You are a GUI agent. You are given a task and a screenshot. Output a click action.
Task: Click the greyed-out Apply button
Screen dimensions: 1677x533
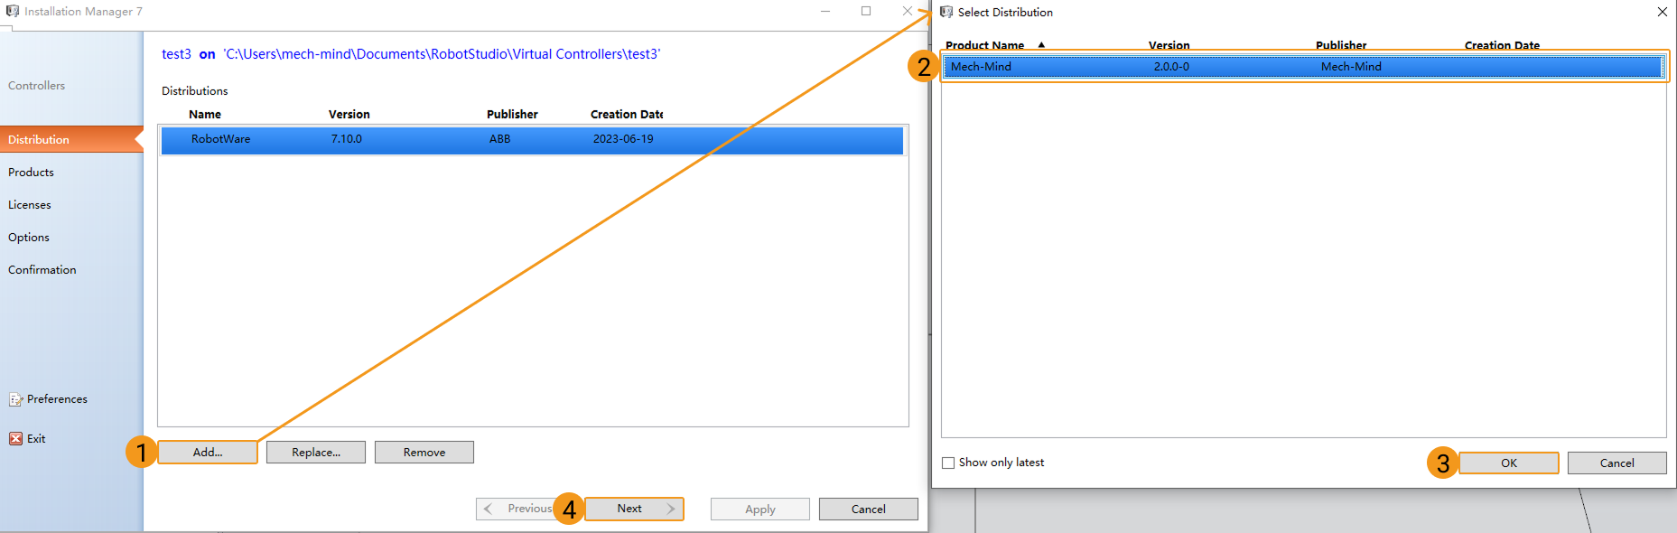760,509
